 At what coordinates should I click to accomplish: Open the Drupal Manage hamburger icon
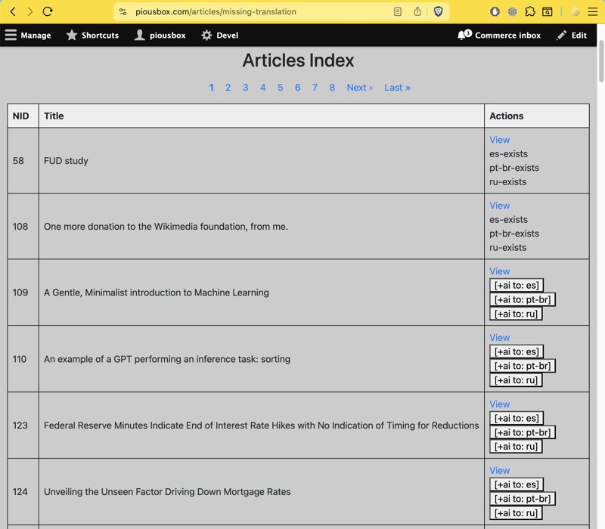11,35
